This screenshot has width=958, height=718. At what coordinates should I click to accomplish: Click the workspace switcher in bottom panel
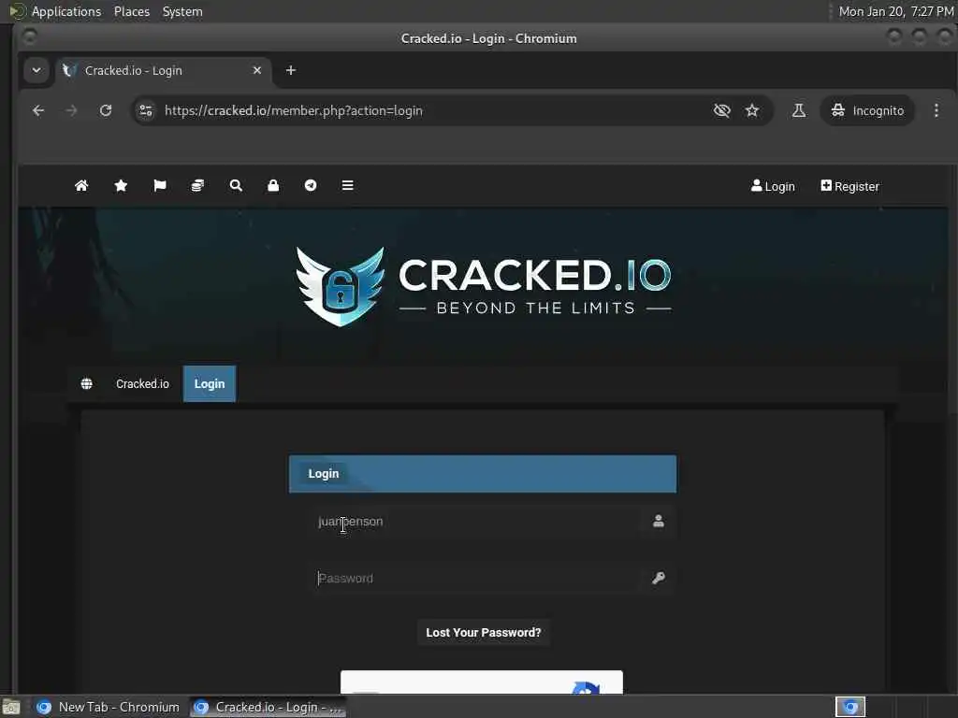(850, 707)
